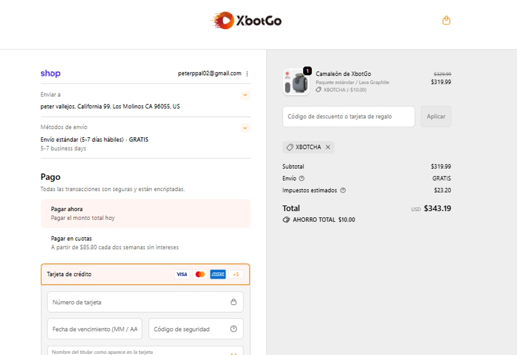The image size is (517, 355).
Task: Remove the XBOTCHA discount code
Action: 328,147
